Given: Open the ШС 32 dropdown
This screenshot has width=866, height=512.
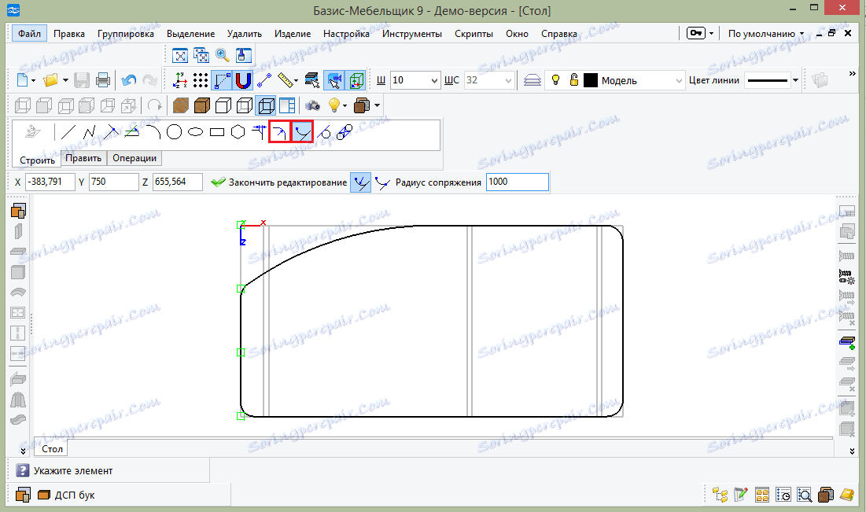Looking at the screenshot, I should 508,81.
